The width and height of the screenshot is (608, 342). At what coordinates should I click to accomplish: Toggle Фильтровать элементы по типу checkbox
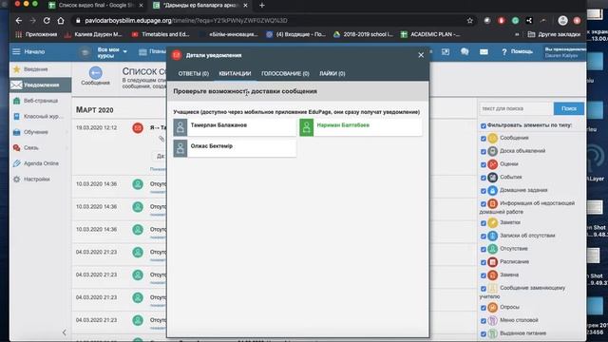pos(484,125)
